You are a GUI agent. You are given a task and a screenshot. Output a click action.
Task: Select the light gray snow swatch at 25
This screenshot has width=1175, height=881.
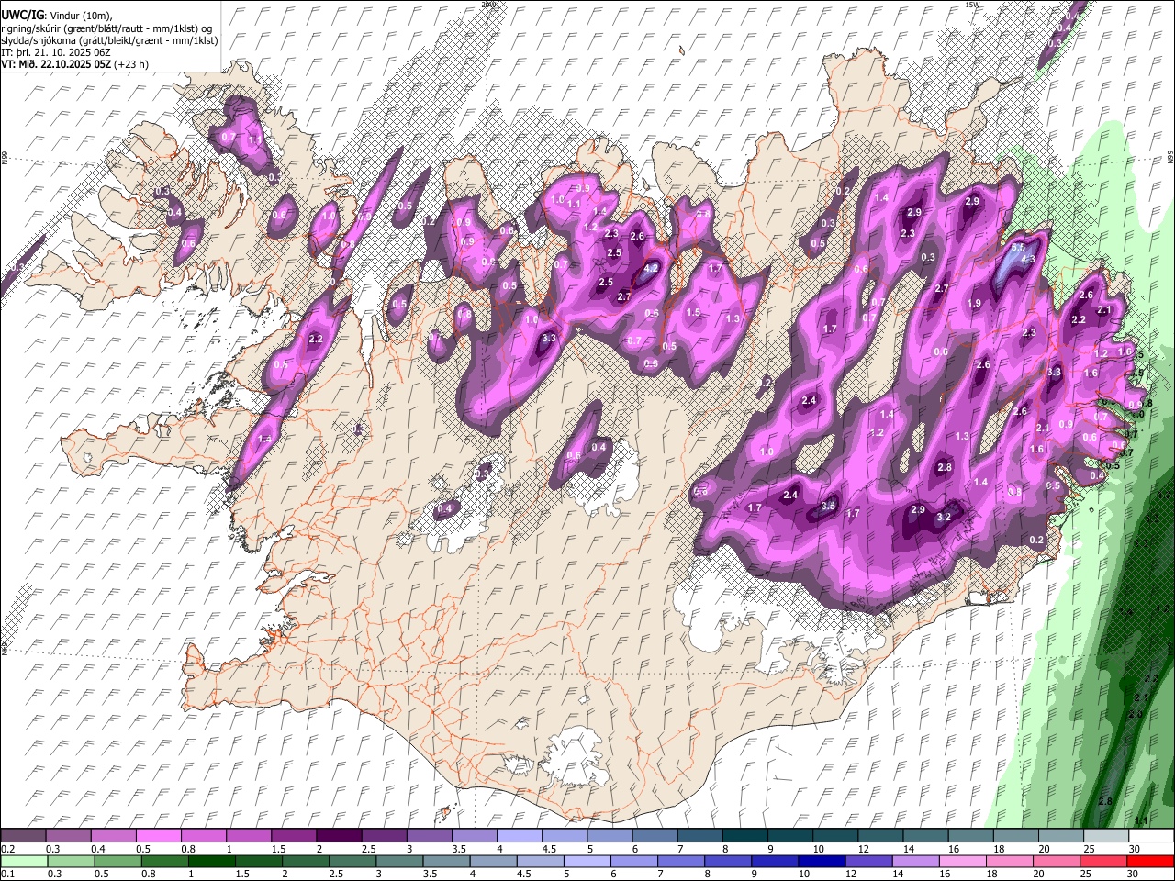pyautogui.click(x=1106, y=835)
